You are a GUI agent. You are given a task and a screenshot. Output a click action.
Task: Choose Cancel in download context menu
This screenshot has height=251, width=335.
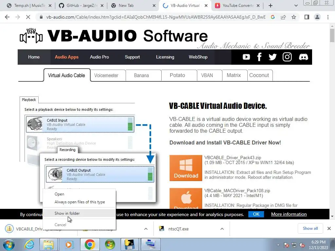79,225
